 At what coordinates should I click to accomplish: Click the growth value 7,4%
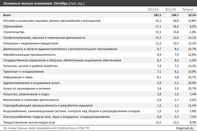point(193,94)
